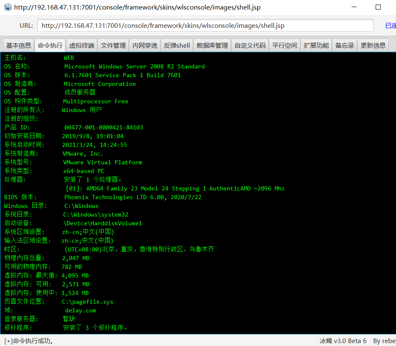The width and height of the screenshot is (396, 346).
Task: Open the 扩展功能 tab
Action: (316, 45)
